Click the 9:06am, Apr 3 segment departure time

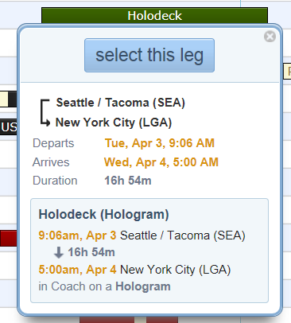(77, 235)
